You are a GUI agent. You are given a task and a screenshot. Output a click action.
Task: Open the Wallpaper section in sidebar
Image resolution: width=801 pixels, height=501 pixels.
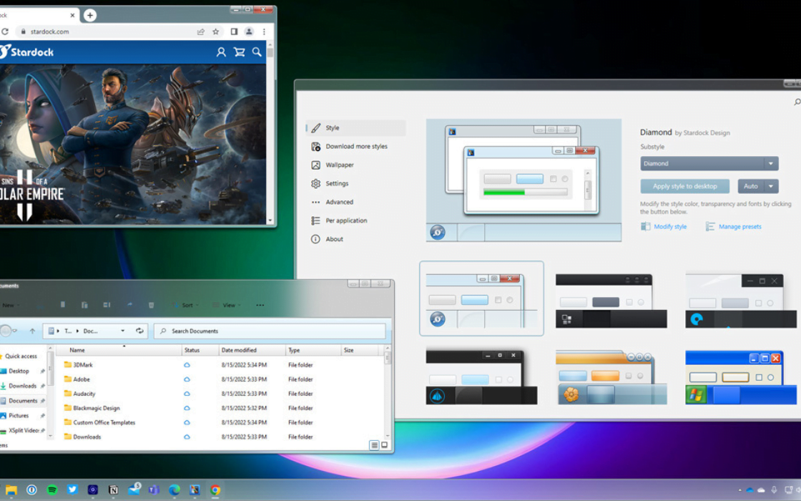pyautogui.click(x=340, y=165)
